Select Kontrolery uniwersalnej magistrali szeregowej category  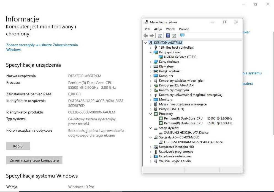[x=191, y=95]
